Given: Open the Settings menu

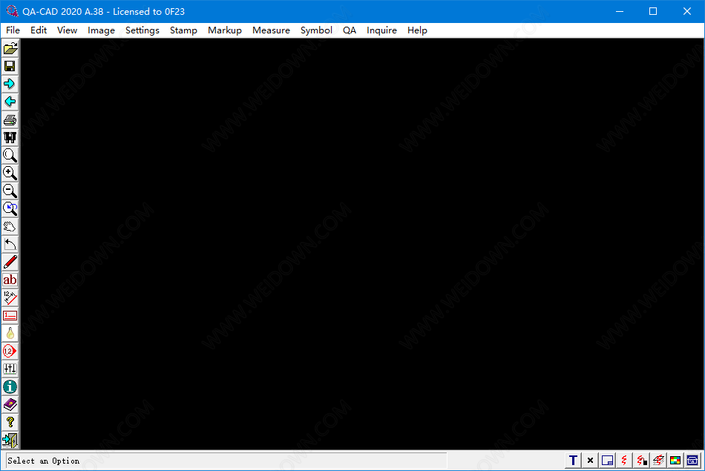Looking at the screenshot, I should pyautogui.click(x=142, y=30).
